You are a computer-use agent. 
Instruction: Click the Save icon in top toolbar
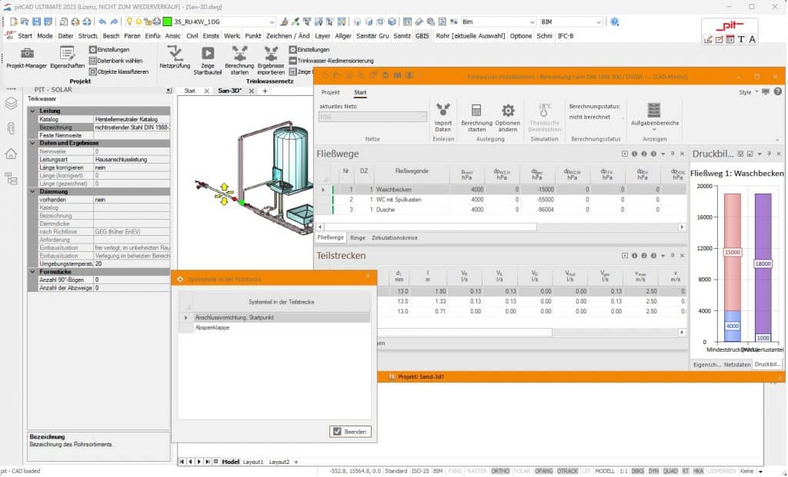[37, 22]
